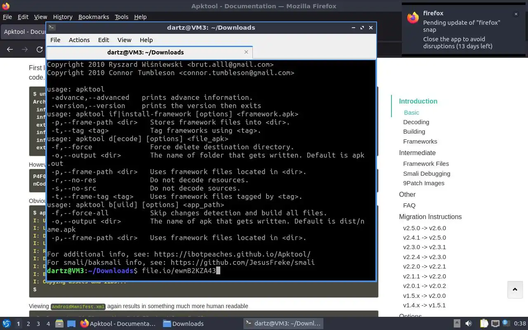Open Firefox View menu

40,17
